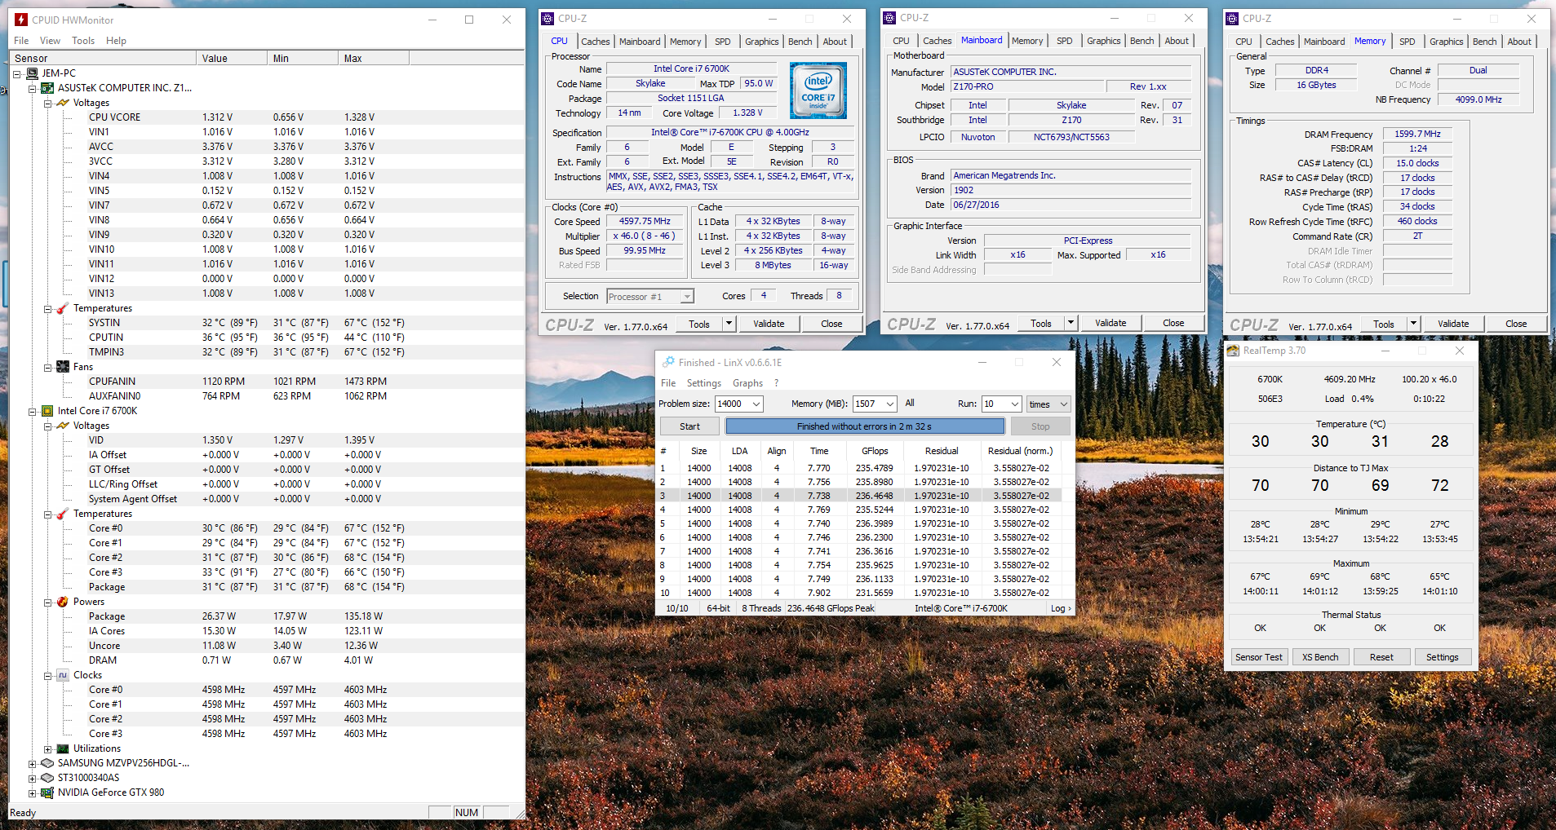Click the ASUSTeK motherboard icon in the sensor tree
Image resolution: width=1556 pixels, height=830 pixels.
coord(47,88)
